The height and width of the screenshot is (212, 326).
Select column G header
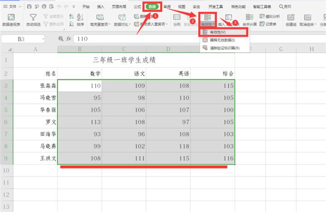[281, 49]
